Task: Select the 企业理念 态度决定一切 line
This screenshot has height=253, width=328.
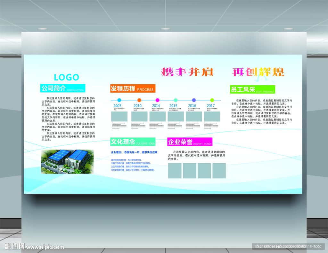Action: tap(134, 152)
